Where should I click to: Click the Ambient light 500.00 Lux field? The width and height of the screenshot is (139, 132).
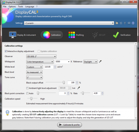64,88
